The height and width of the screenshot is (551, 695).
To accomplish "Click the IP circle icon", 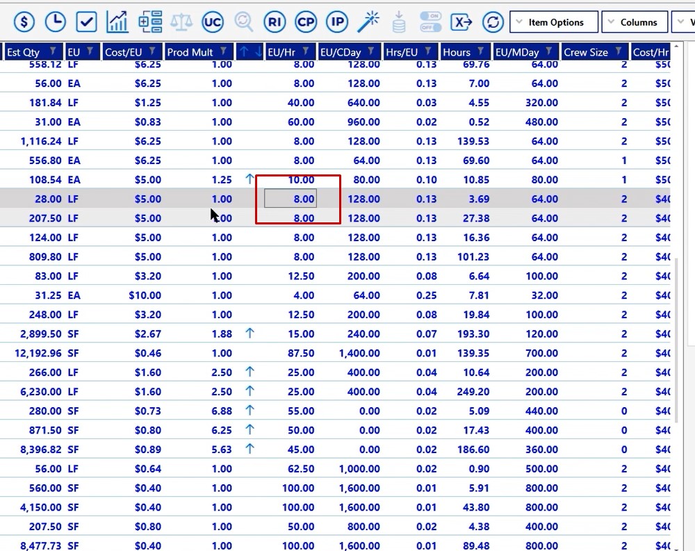I will click(337, 22).
